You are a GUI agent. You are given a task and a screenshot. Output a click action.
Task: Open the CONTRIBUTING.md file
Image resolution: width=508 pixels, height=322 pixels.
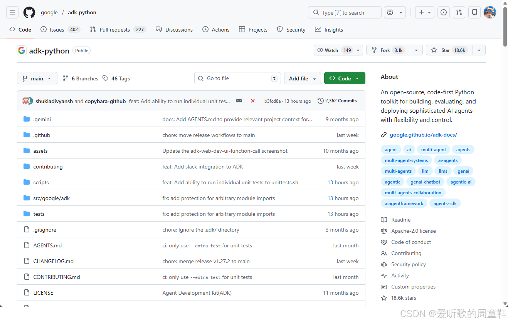point(57,277)
